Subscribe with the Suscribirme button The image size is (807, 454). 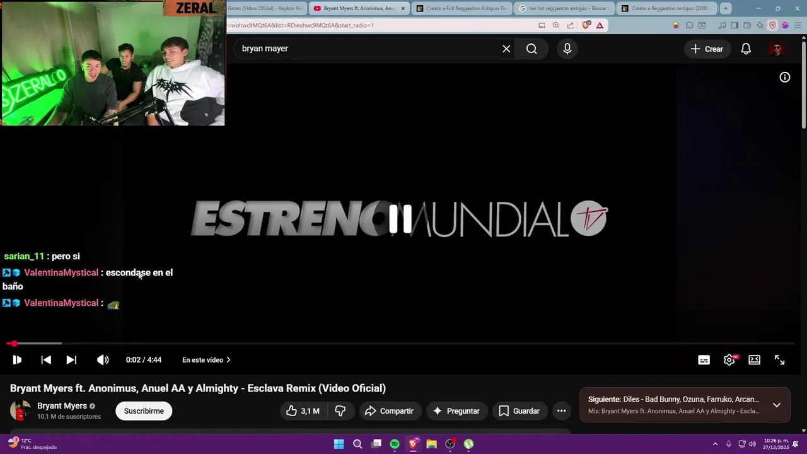[x=144, y=411]
